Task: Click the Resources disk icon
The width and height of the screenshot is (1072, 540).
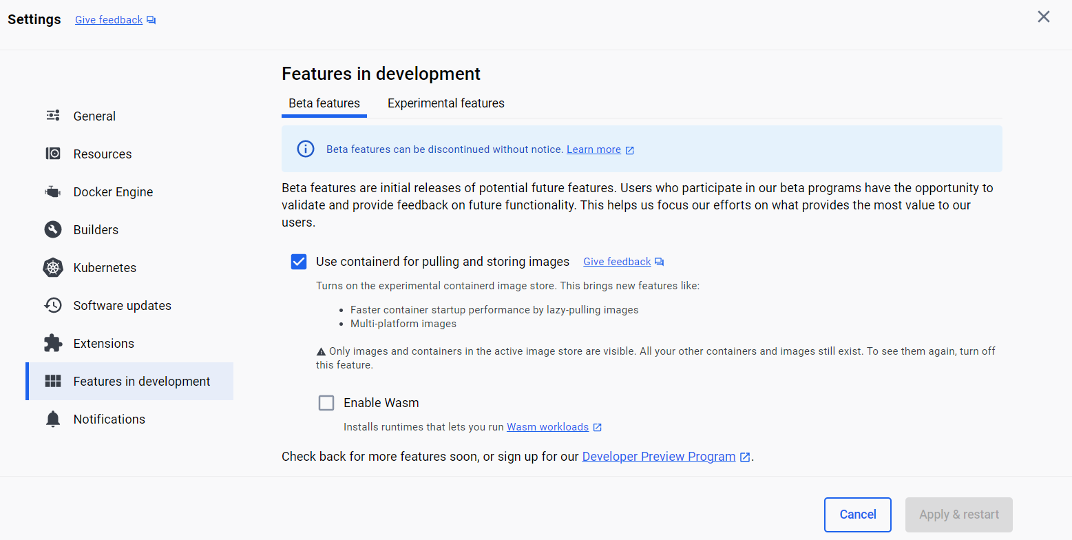Action: tap(53, 154)
